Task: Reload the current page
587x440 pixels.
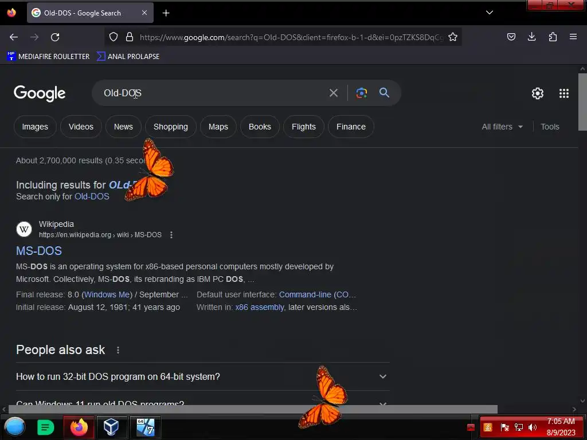Action: (55, 37)
